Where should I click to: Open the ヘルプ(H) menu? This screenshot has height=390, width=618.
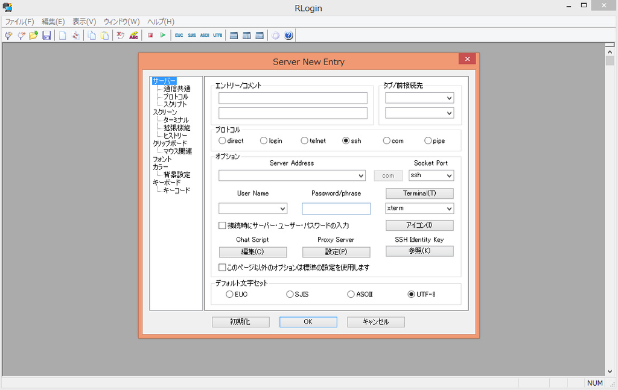coord(161,22)
